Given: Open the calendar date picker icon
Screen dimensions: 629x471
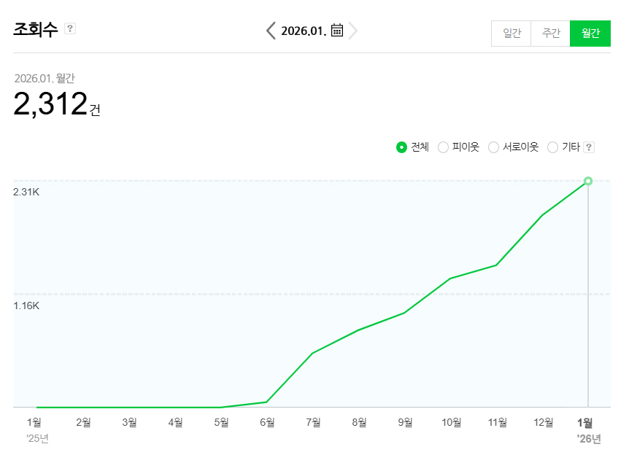Looking at the screenshot, I should (x=337, y=30).
